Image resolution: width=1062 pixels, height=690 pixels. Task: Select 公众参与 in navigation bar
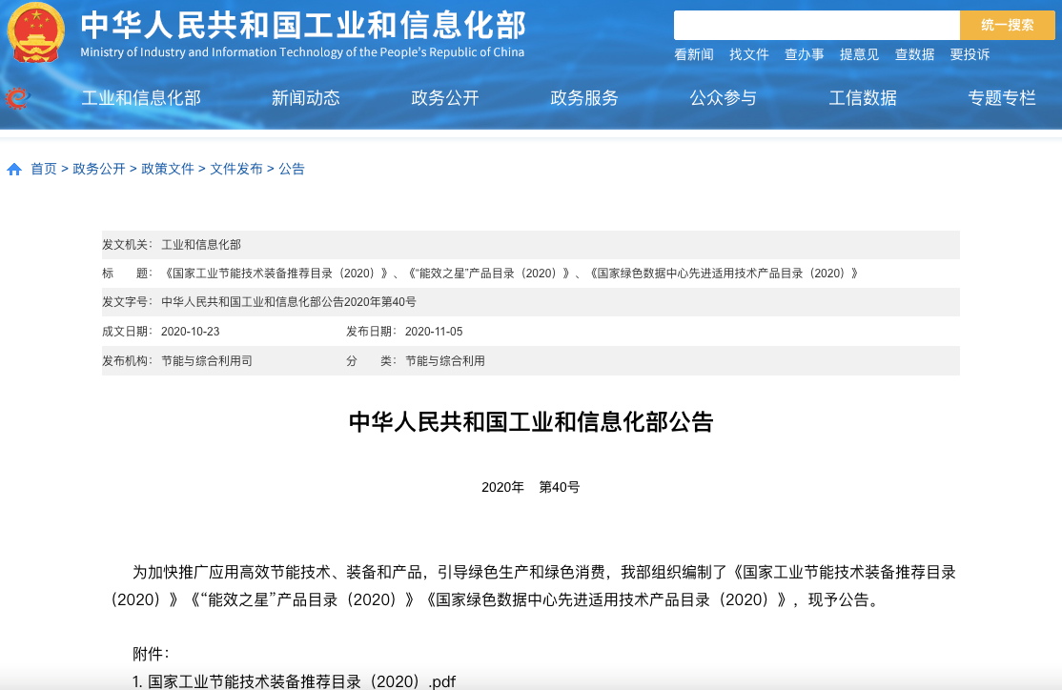(x=723, y=97)
